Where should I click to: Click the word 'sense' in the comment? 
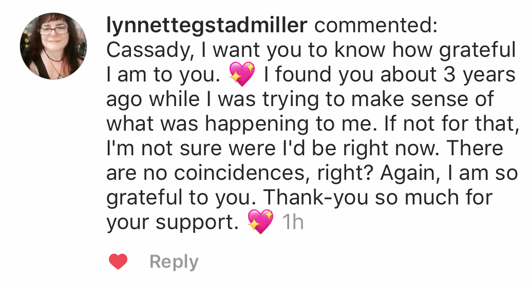(x=436, y=99)
